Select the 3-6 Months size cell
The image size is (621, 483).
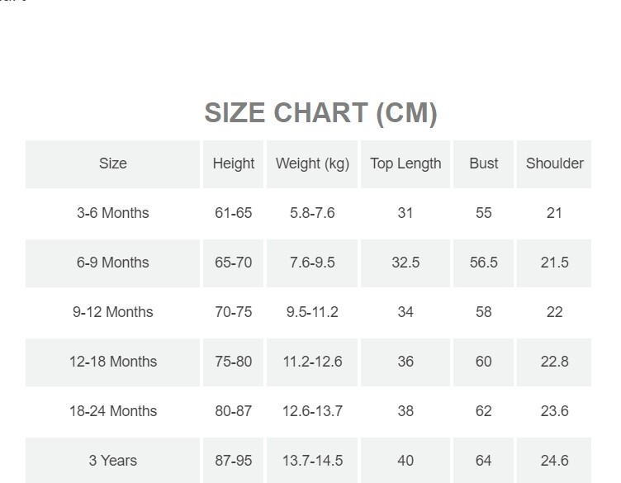[113, 213]
